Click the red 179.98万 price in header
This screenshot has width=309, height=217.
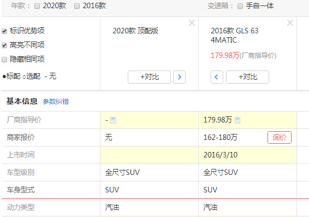point(225,55)
